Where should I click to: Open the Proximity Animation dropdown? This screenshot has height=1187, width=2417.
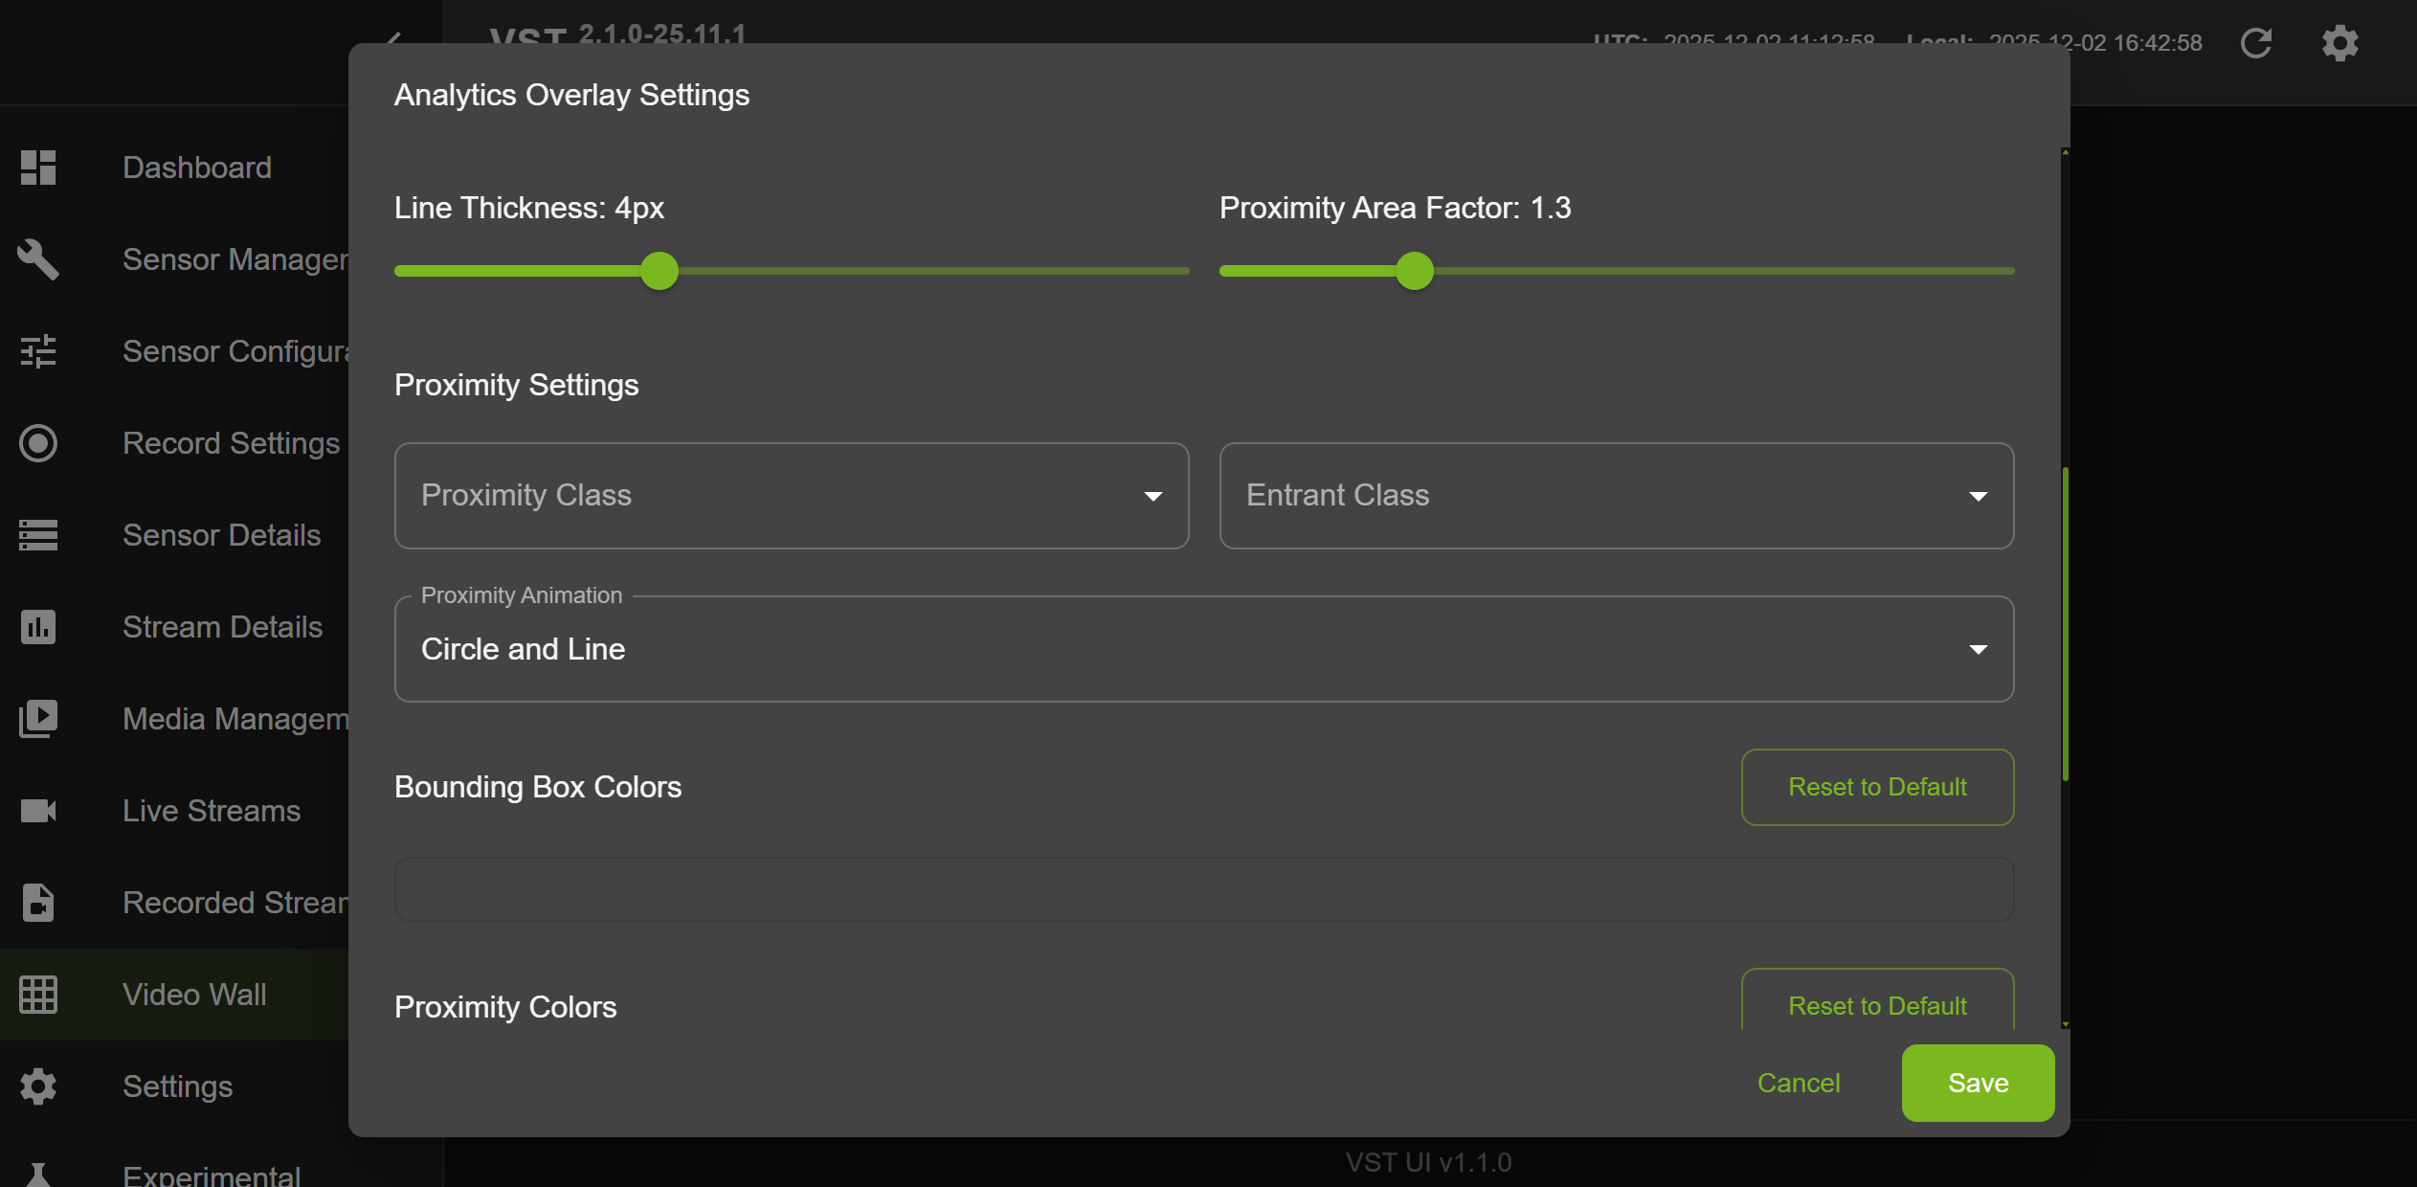click(1203, 650)
